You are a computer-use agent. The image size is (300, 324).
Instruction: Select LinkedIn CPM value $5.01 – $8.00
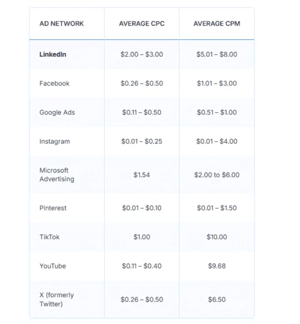(x=217, y=54)
